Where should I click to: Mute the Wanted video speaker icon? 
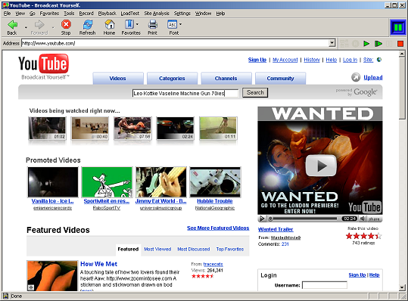coord(362,219)
